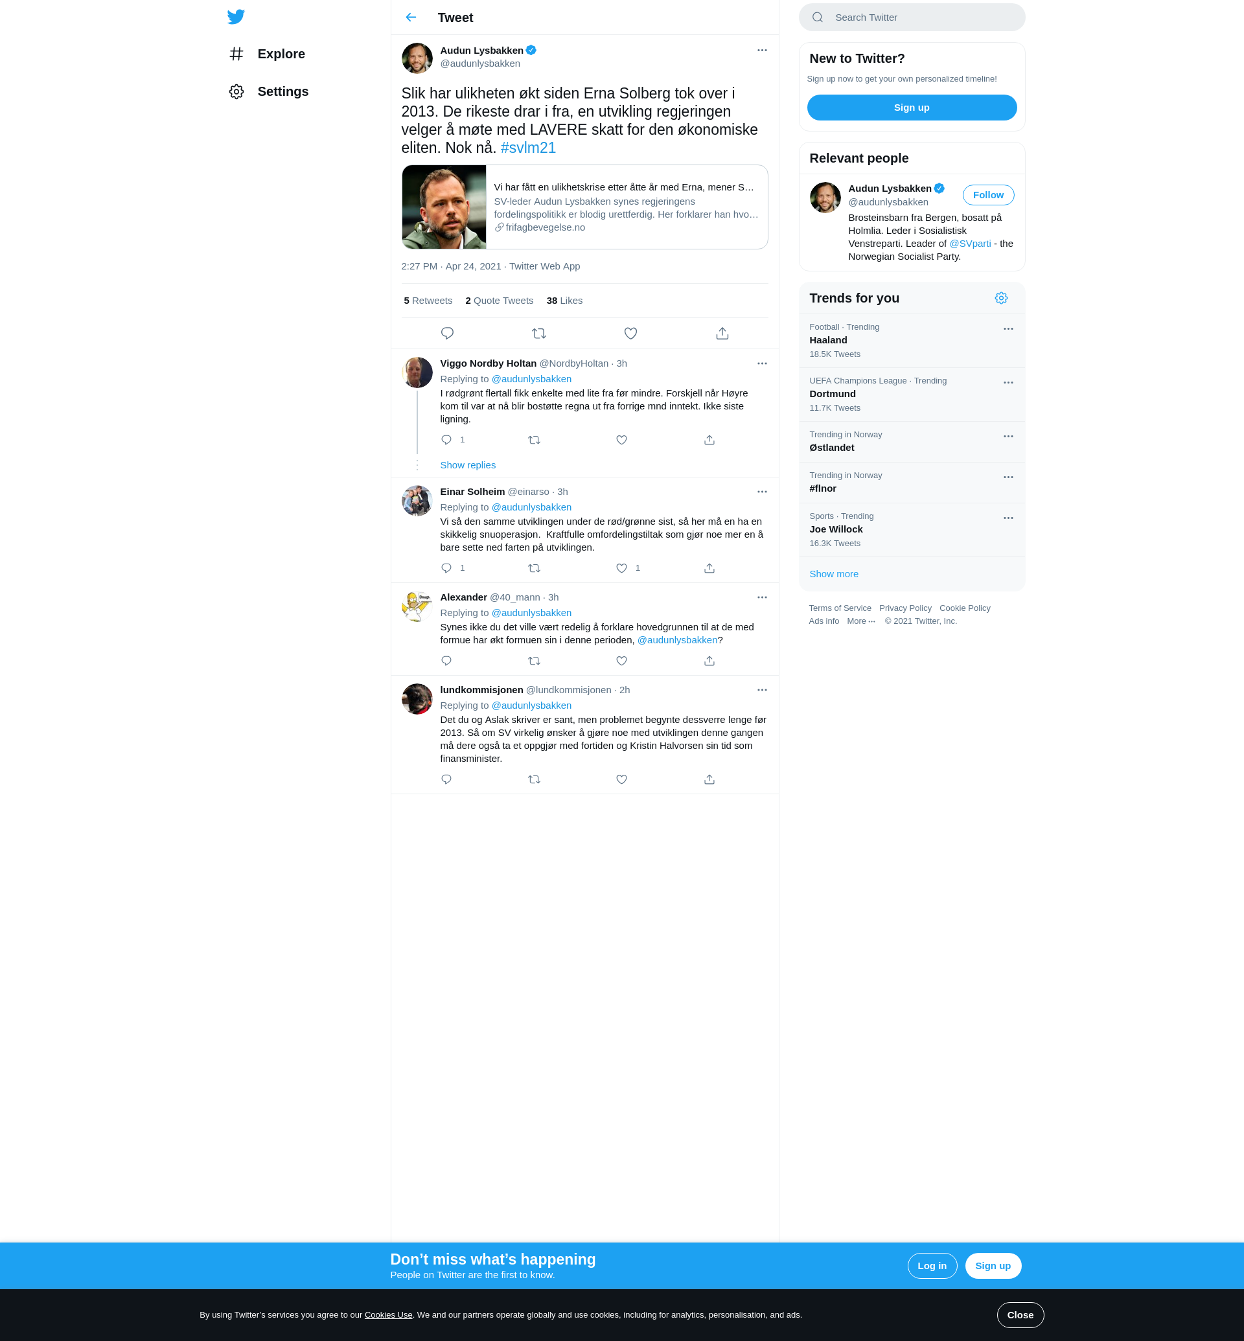The image size is (1244, 1341).
Task: Open options for Haaland trend
Action: (x=1008, y=329)
